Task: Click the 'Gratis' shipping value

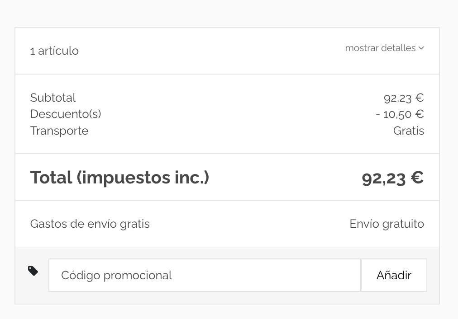Action: tap(409, 131)
